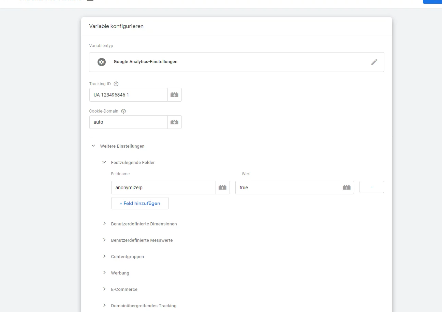The image size is (442, 312).
Task: Expand E-Commerce section
Action: (x=104, y=289)
